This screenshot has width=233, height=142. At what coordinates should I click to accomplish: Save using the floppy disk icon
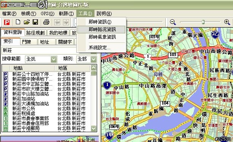pos(35,22)
